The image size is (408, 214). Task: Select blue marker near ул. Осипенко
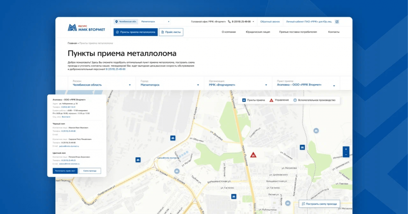point(302,147)
